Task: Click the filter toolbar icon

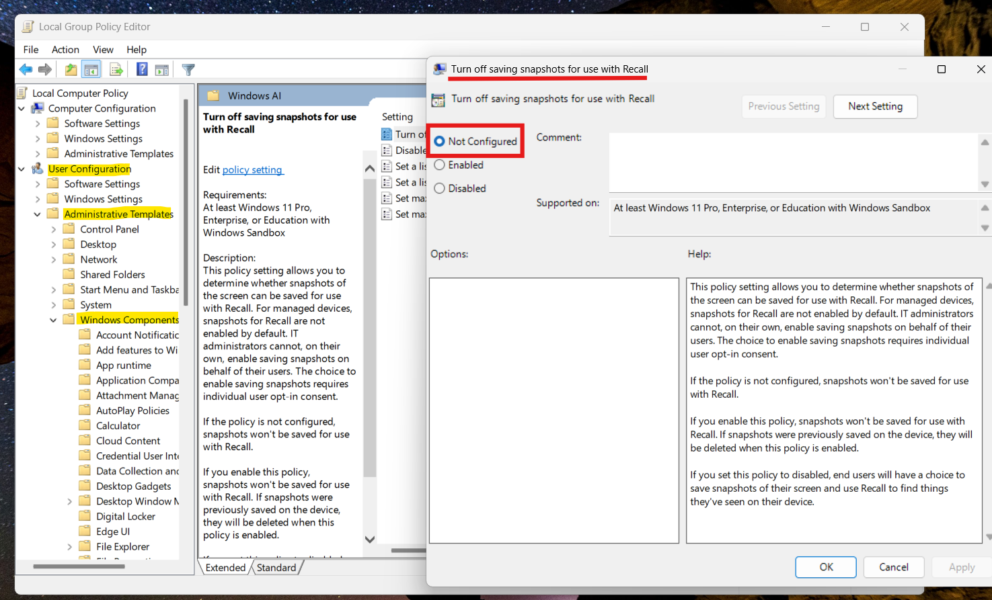Action: [x=188, y=69]
